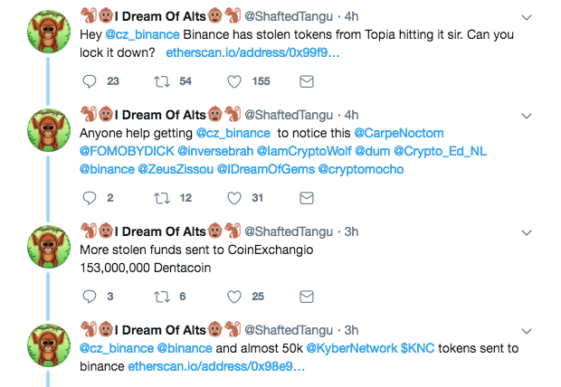Image resolution: width=561 pixels, height=387 pixels.
Task: Like the tweet with 31 likes
Action: (234, 197)
